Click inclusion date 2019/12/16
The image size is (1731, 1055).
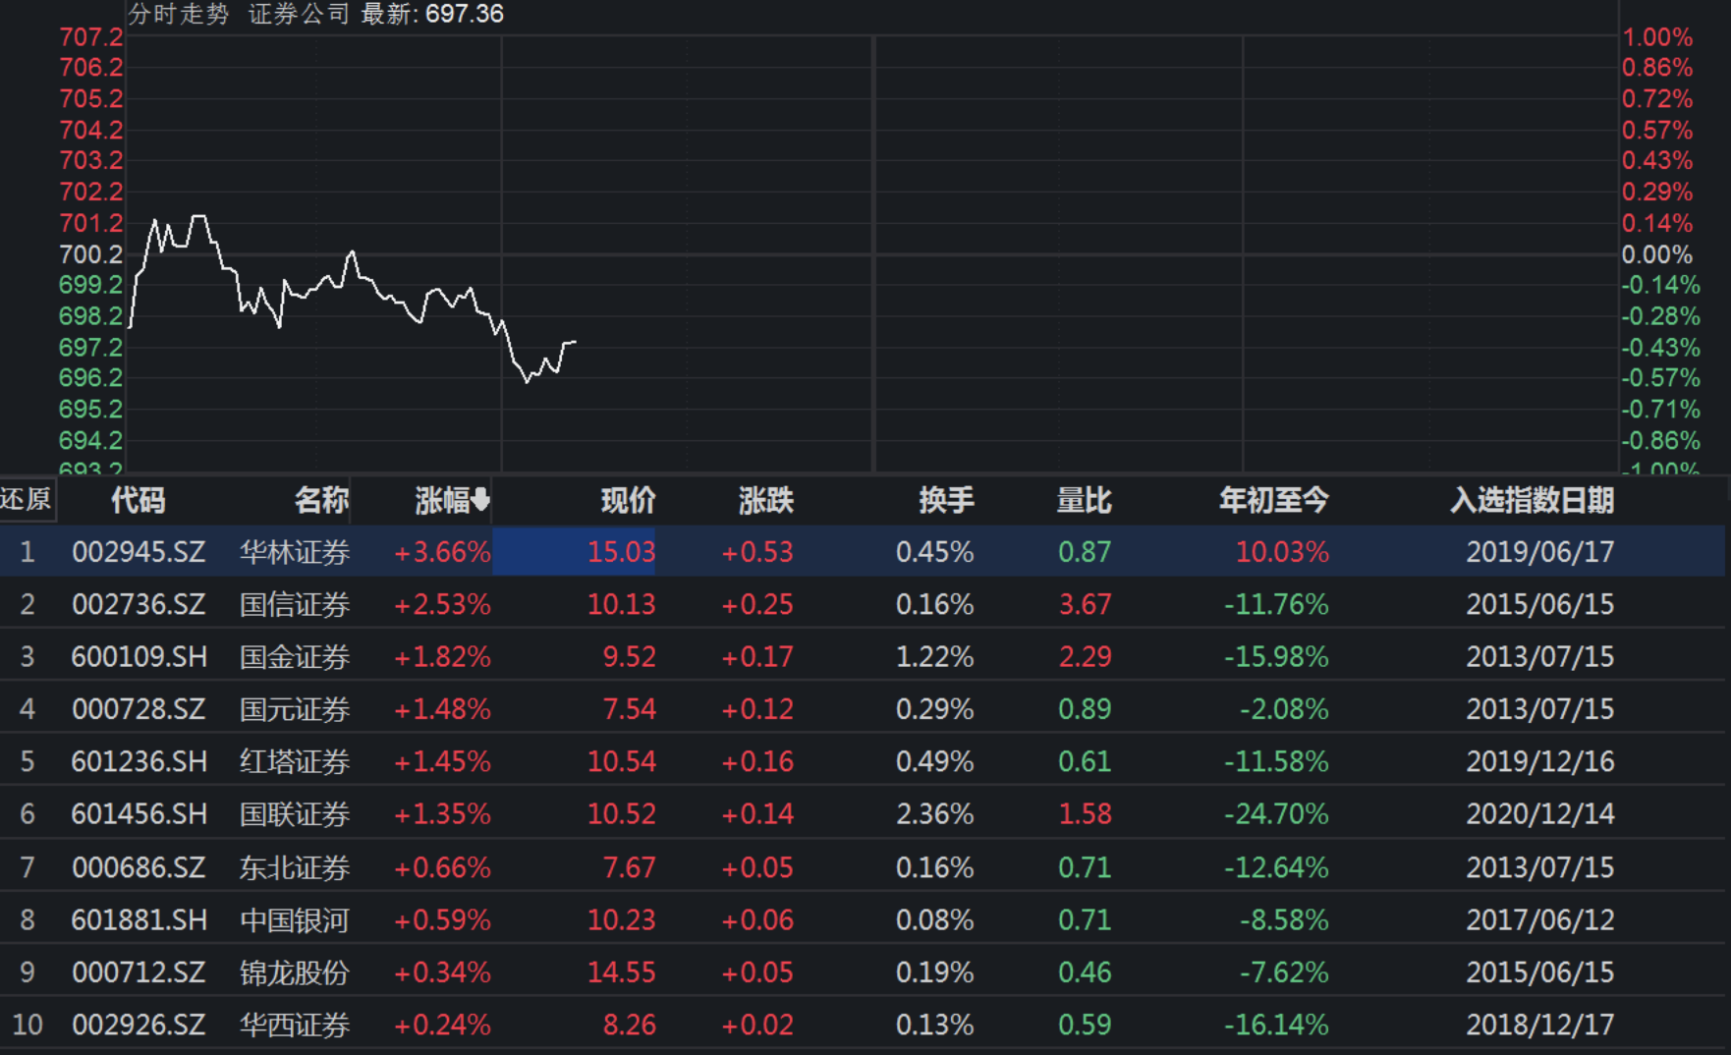[x=1540, y=762]
